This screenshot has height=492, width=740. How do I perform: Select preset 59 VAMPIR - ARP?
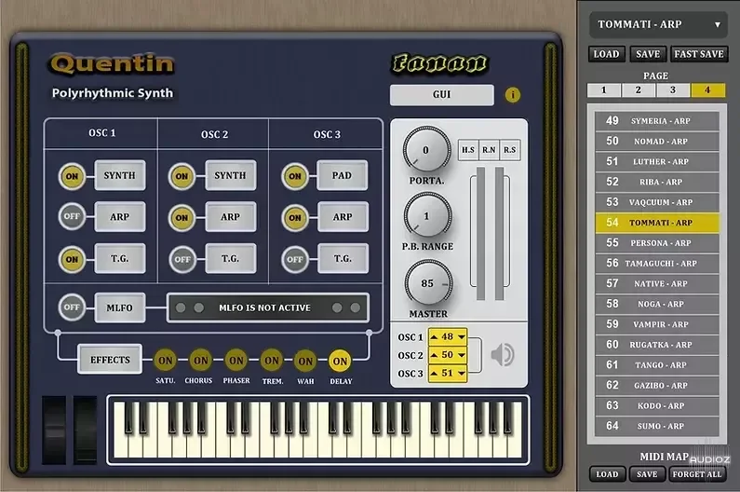click(x=657, y=324)
